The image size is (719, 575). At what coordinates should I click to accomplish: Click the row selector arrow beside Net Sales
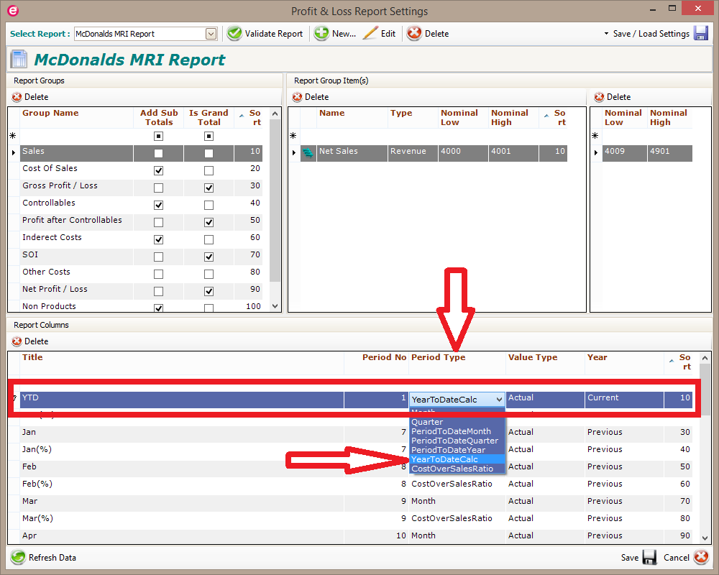pyautogui.click(x=294, y=152)
